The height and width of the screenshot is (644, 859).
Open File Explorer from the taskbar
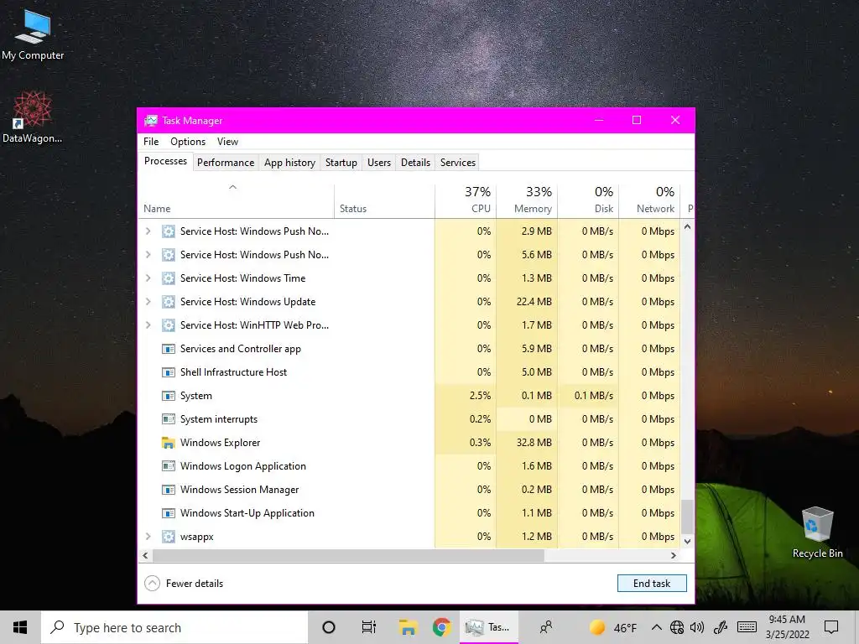pos(409,627)
